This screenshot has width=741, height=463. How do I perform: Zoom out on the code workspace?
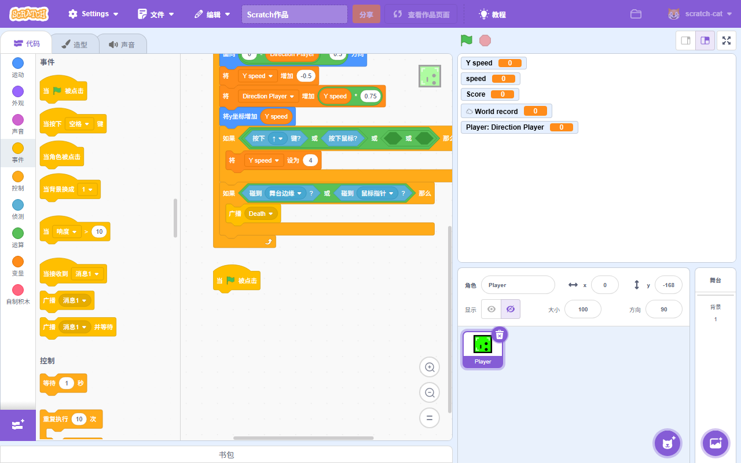[x=430, y=392]
